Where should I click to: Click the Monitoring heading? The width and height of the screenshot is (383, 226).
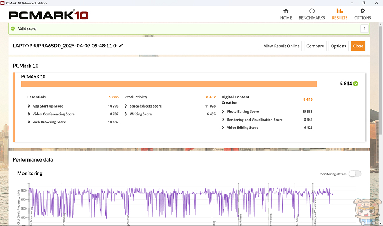(x=30, y=173)
